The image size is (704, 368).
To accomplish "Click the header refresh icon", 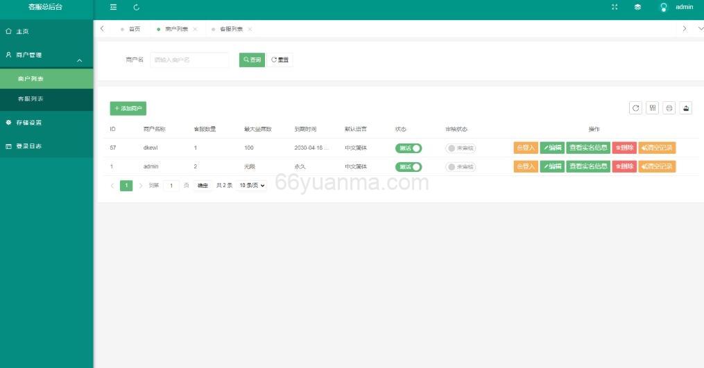I will pyautogui.click(x=136, y=7).
